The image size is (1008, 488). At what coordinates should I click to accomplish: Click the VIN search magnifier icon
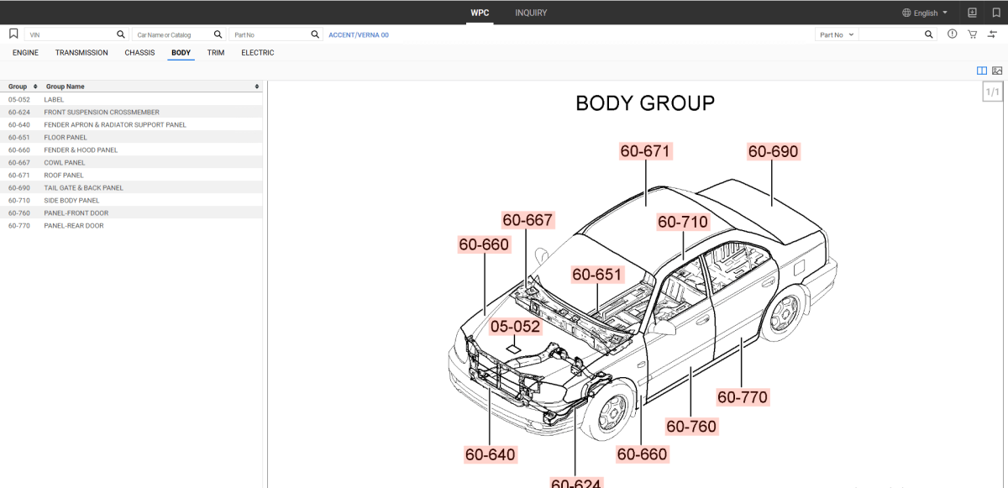coord(121,34)
